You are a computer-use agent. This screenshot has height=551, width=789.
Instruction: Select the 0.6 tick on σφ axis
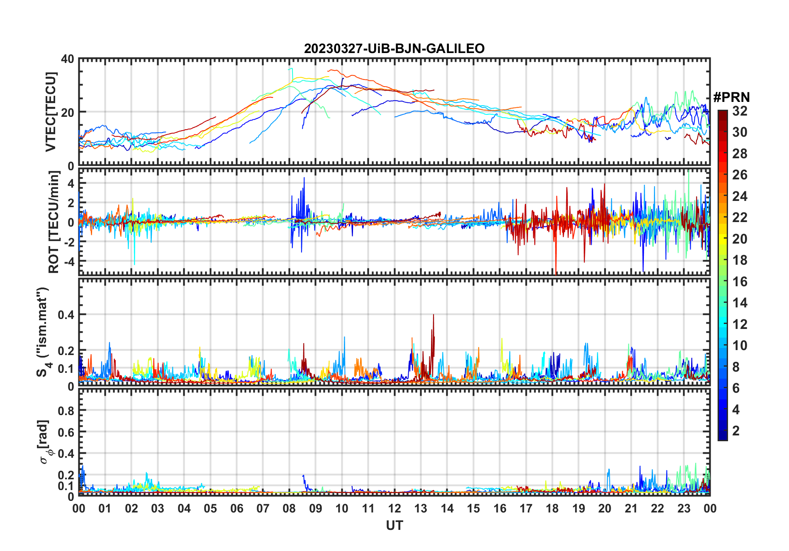[x=66, y=432]
